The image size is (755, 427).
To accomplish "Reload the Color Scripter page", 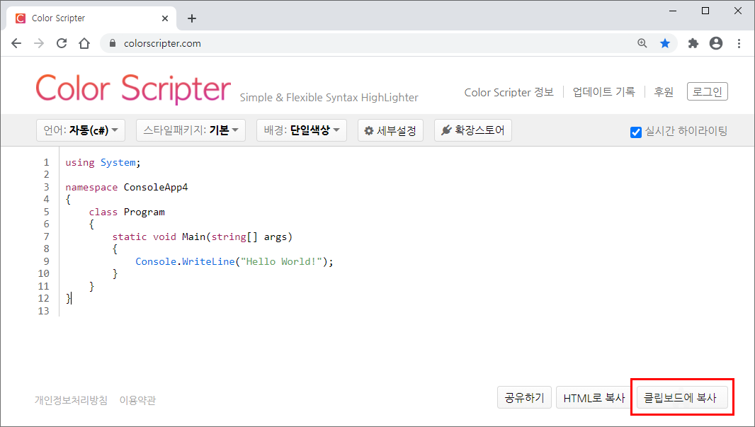I will point(62,43).
